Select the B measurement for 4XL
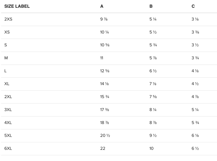The image size is (217, 161). point(153,123)
